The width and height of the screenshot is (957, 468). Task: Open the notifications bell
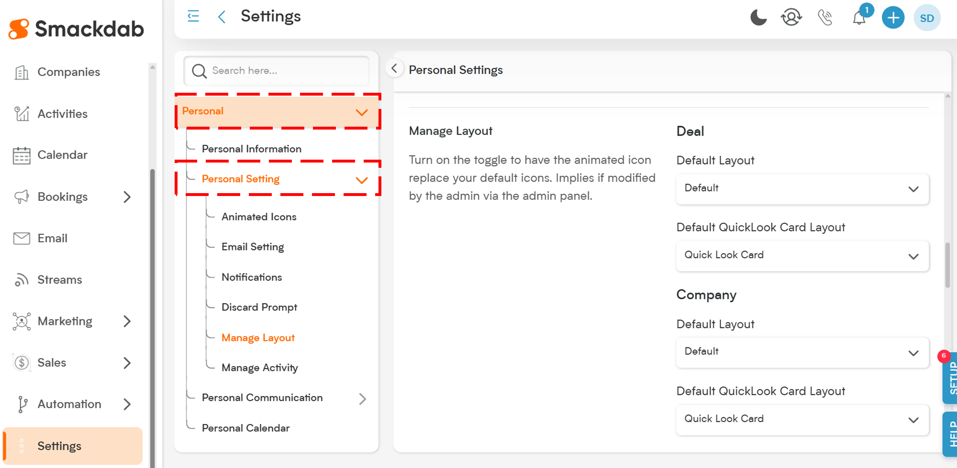(x=859, y=18)
